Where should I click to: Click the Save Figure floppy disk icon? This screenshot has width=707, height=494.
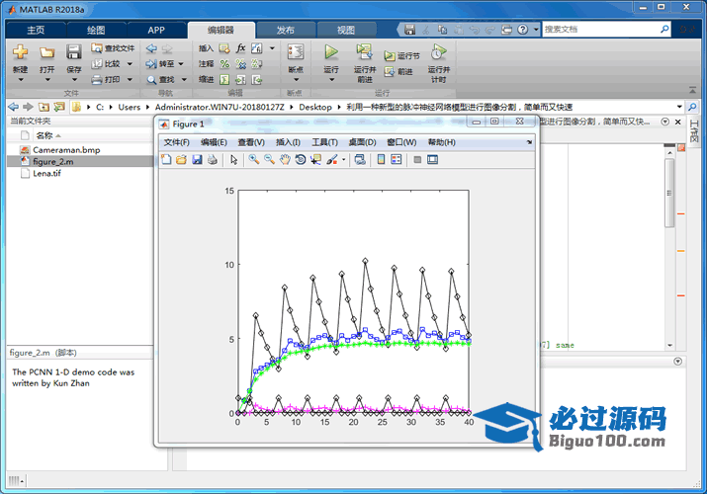click(197, 159)
